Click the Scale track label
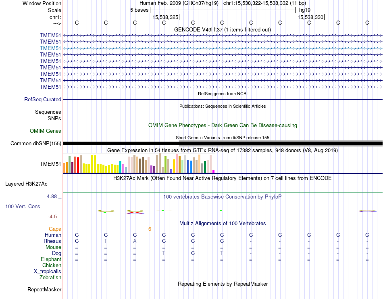383x299 pixels. [54, 10]
